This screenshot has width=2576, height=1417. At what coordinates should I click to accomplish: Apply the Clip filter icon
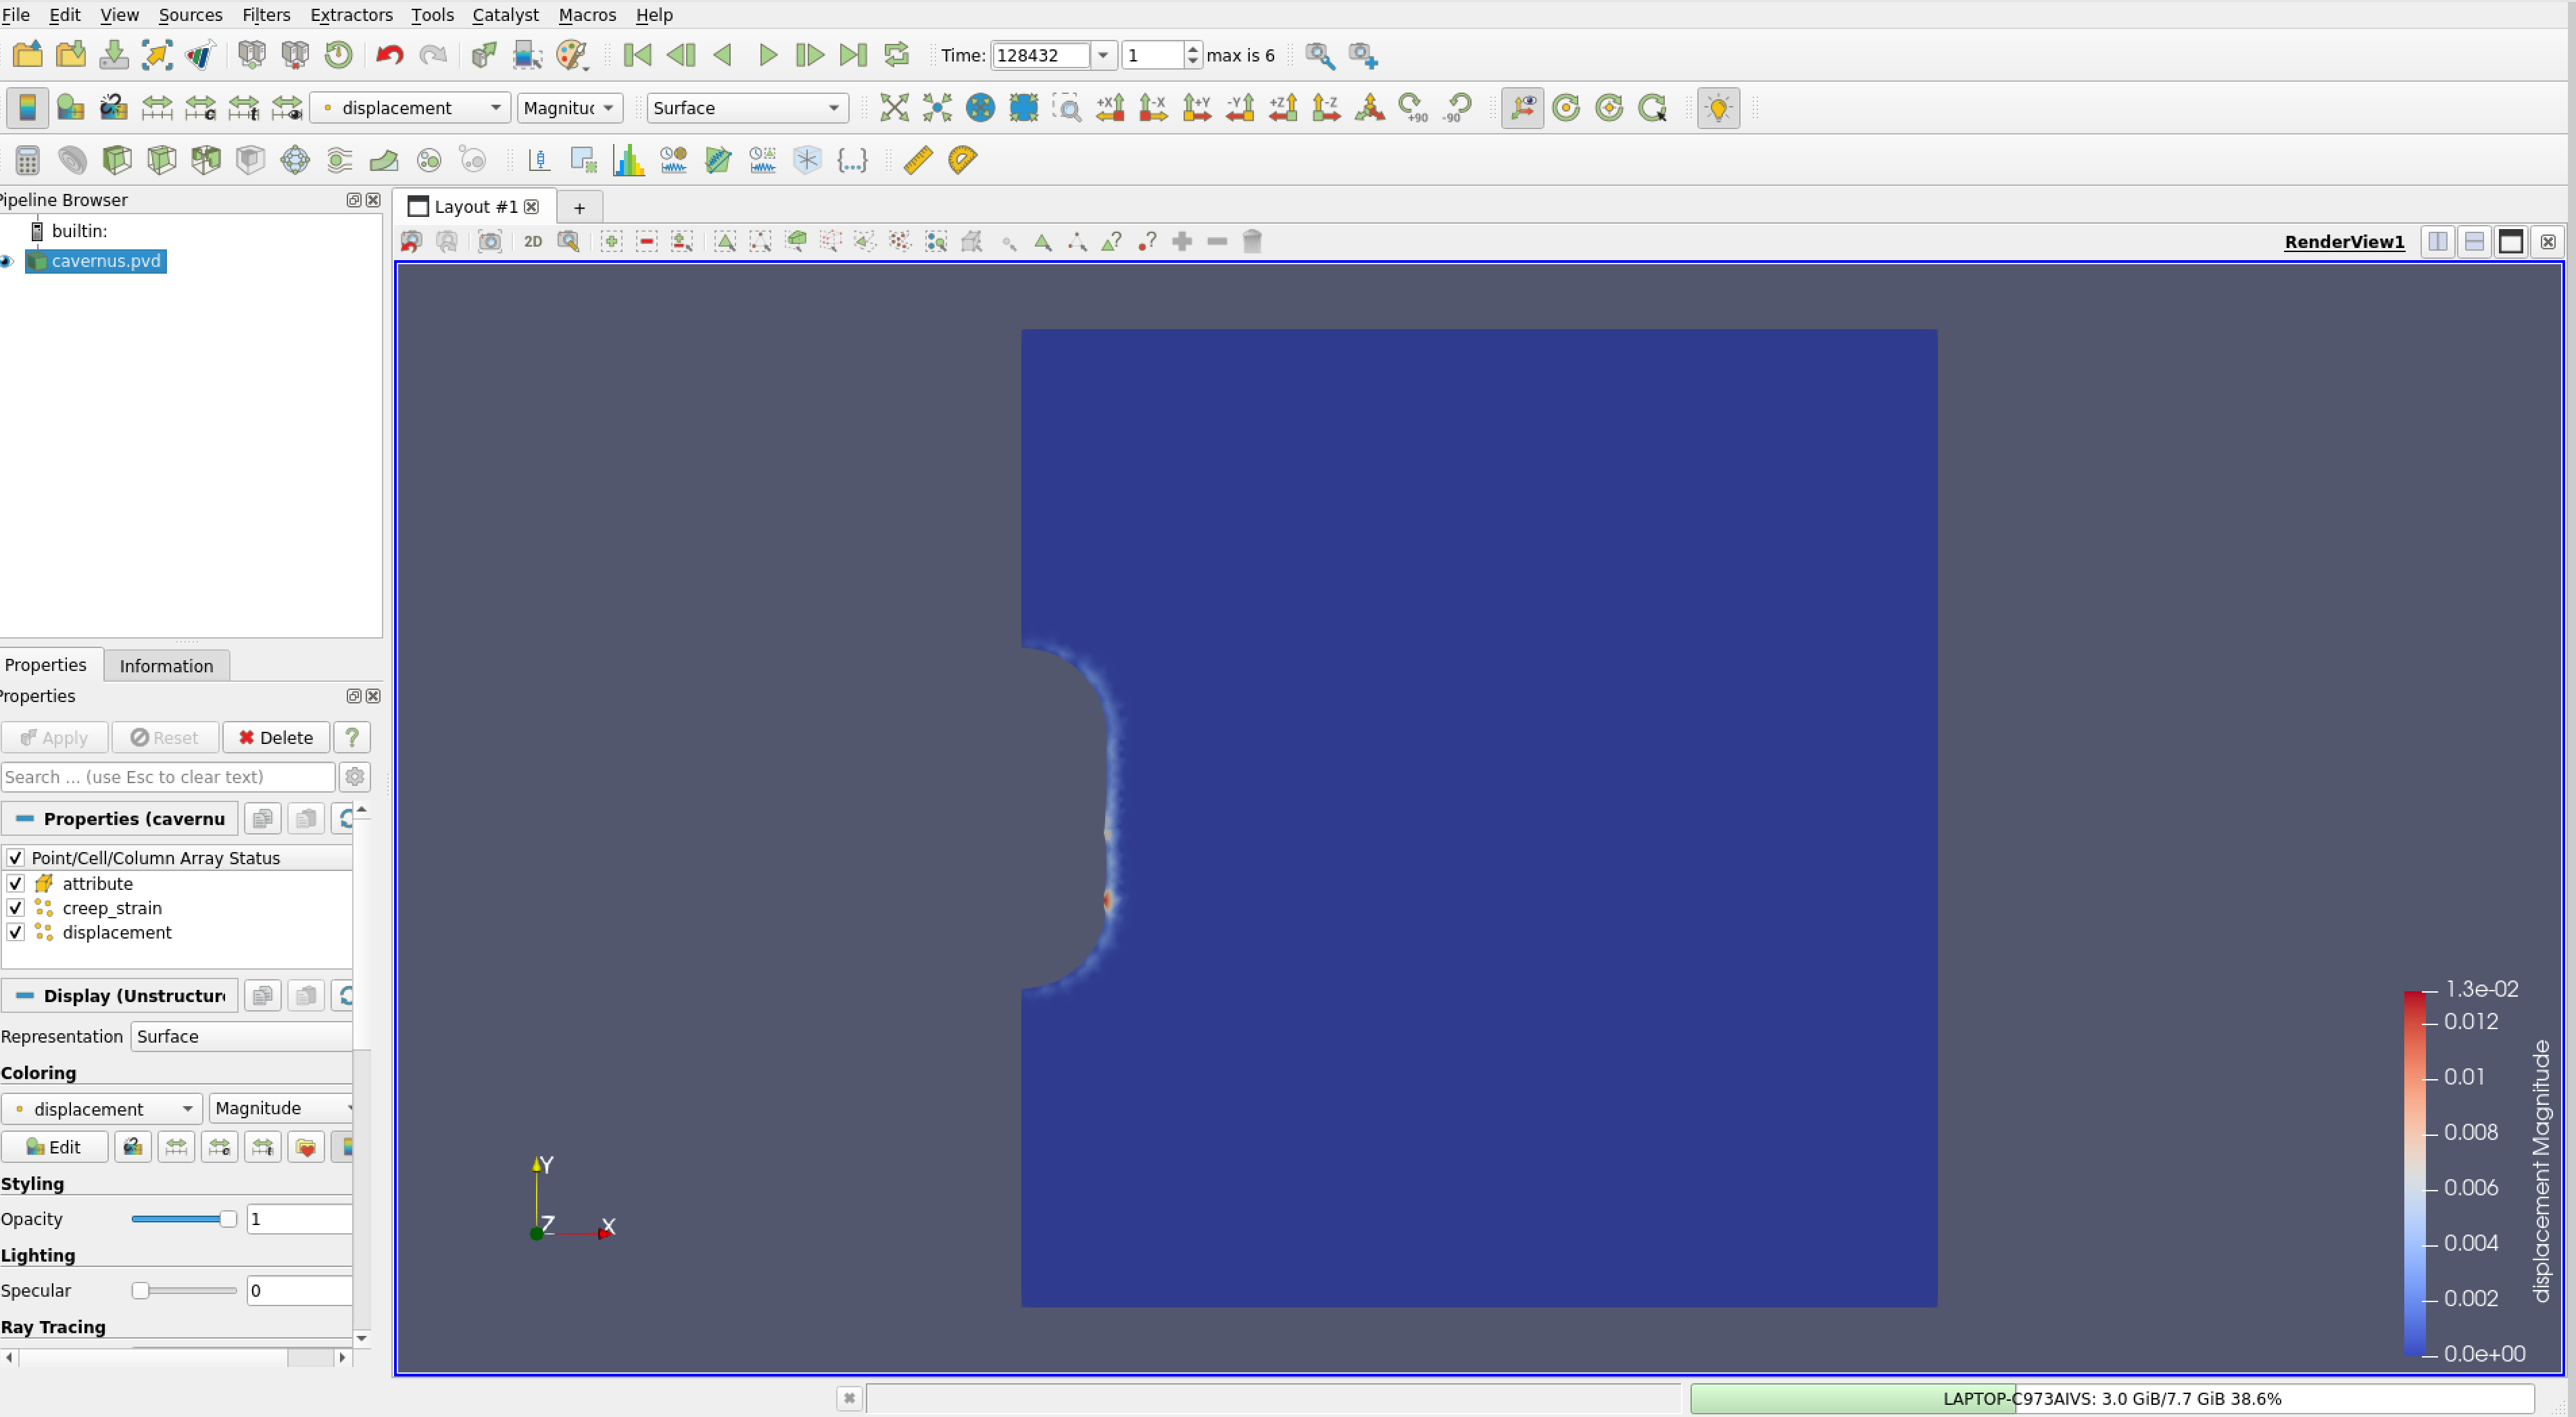(x=117, y=160)
